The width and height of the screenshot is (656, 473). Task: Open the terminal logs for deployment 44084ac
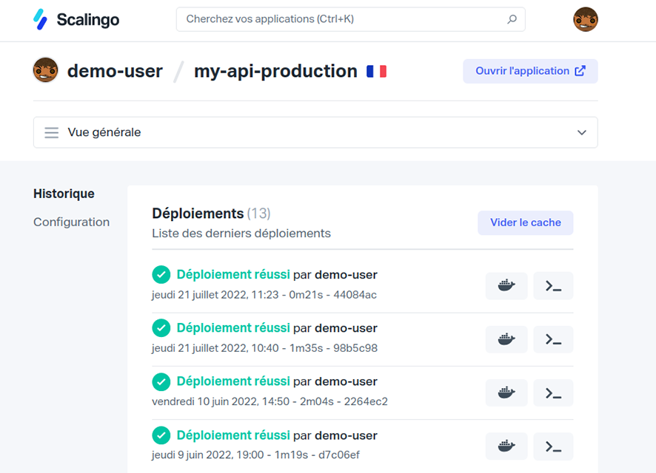coord(553,286)
